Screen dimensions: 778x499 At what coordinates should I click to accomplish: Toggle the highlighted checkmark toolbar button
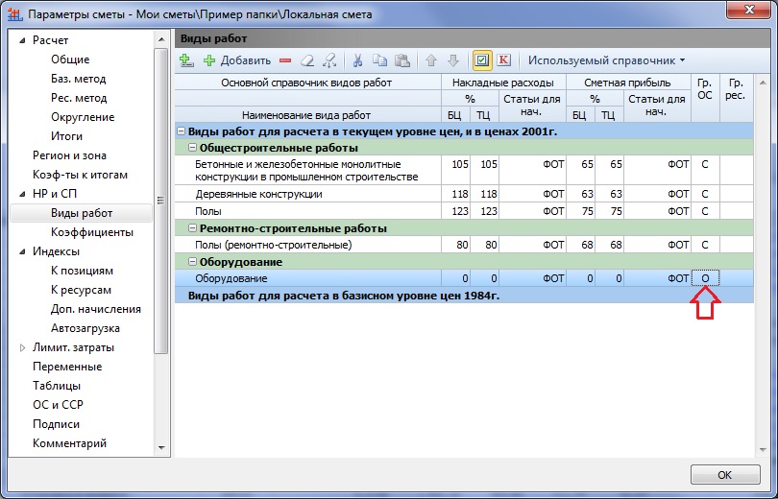(482, 60)
